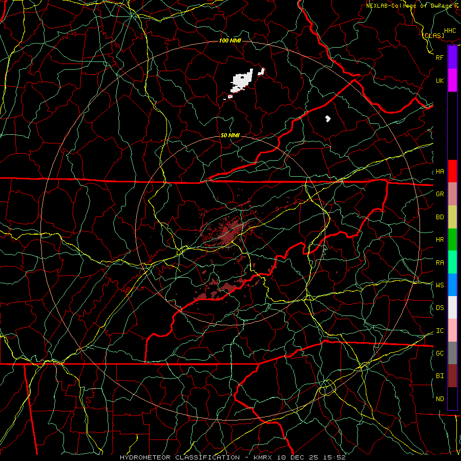
Task: Click the RF purple legend swatch
Action: [x=452, y=57]
